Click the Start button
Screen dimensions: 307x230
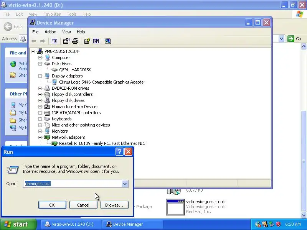point(18,224)
